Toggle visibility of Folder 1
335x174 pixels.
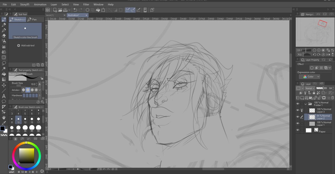click(x=298, y=104)
